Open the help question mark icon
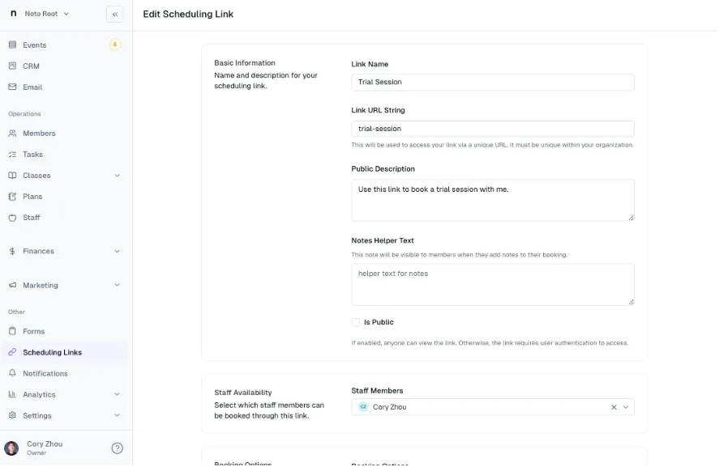This screenshot has height=467, width=719. pyautogui.click(x=117, y=448)
